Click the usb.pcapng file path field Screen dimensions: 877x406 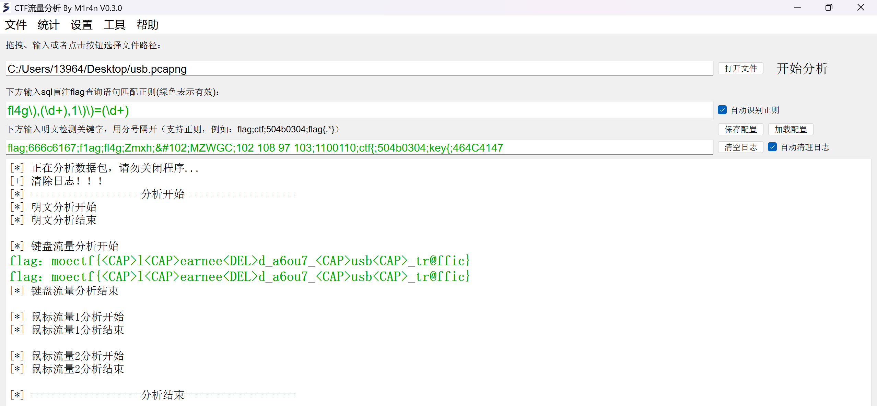pos(359,69)
